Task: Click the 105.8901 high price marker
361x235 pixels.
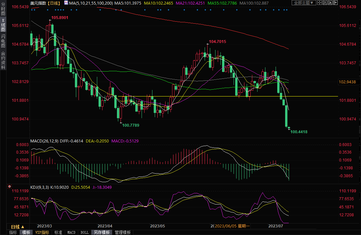Action: (59, 17)
